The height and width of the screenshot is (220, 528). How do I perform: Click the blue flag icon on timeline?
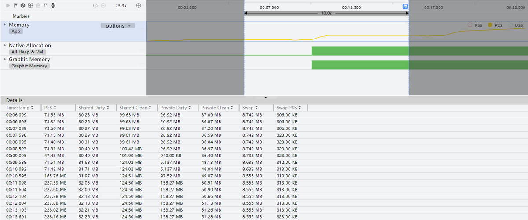pyautogui.click(x=405, y=7)
